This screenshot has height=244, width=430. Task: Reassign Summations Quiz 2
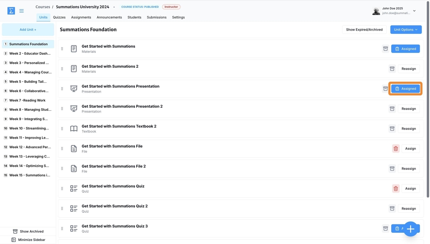tap(408, 209)
